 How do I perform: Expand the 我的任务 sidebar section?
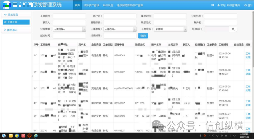tap(16, 15)
